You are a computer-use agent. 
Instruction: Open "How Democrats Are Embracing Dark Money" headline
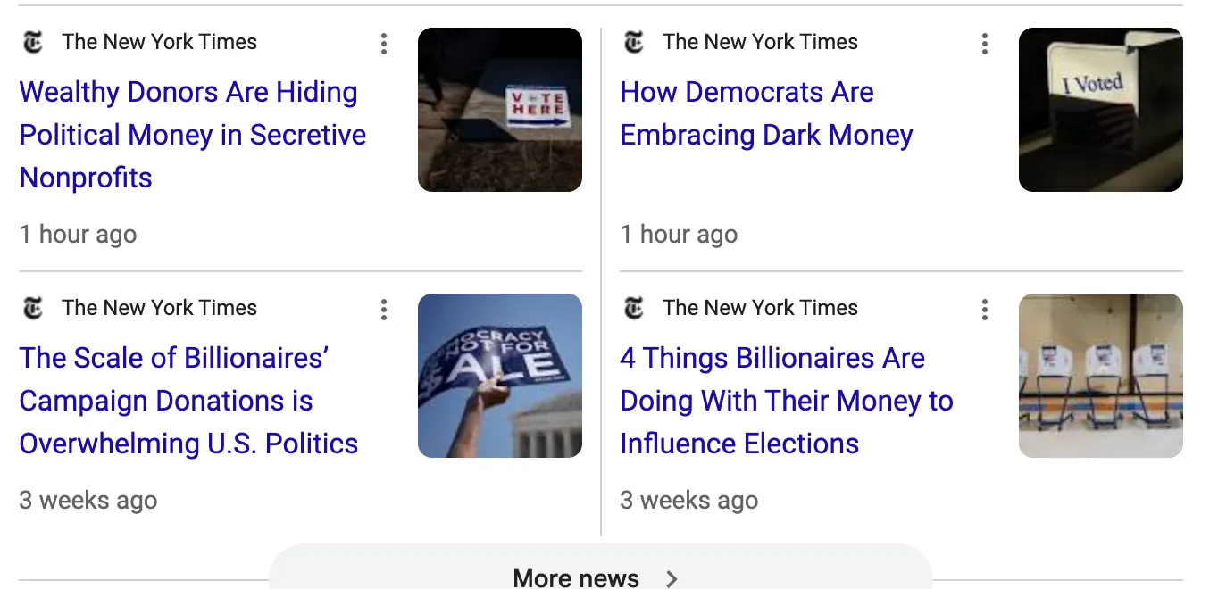click(766, 113)
